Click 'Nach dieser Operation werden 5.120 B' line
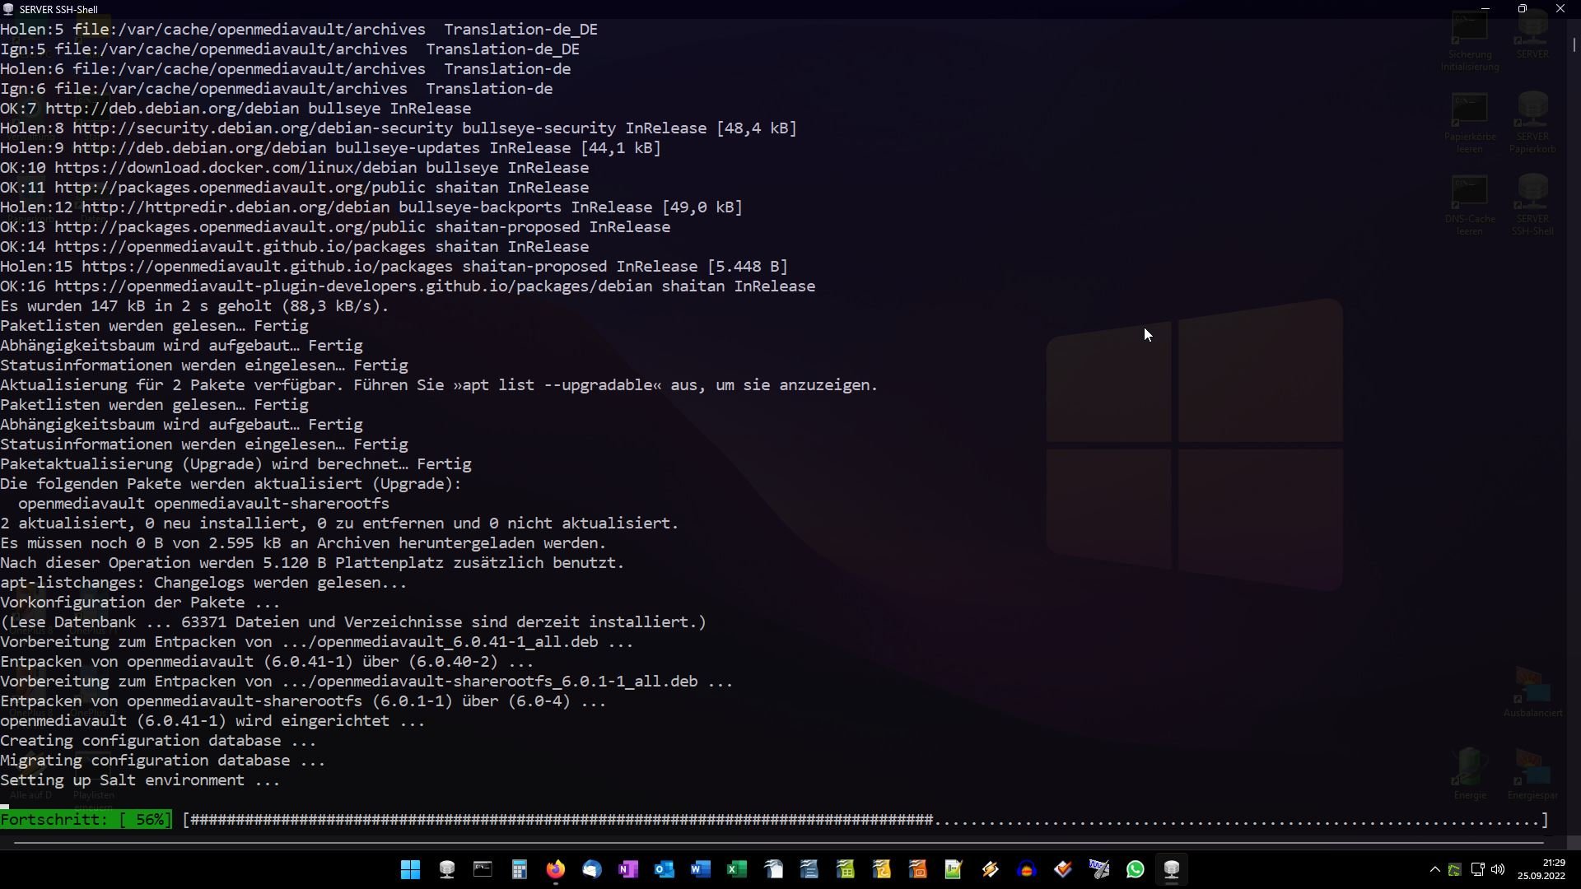This screenshot has height=889, width=1581. (x=312, y=563)
